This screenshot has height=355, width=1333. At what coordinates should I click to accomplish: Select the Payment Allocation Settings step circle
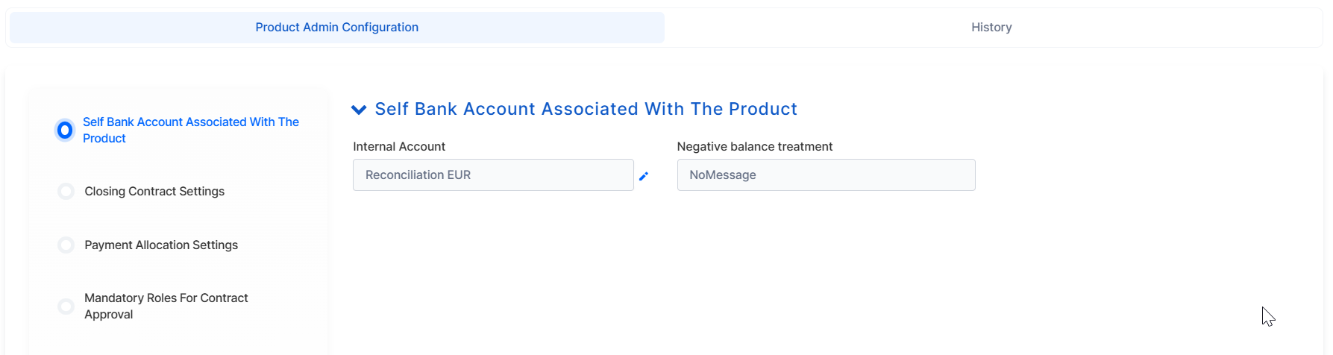[x=66, y=245]
